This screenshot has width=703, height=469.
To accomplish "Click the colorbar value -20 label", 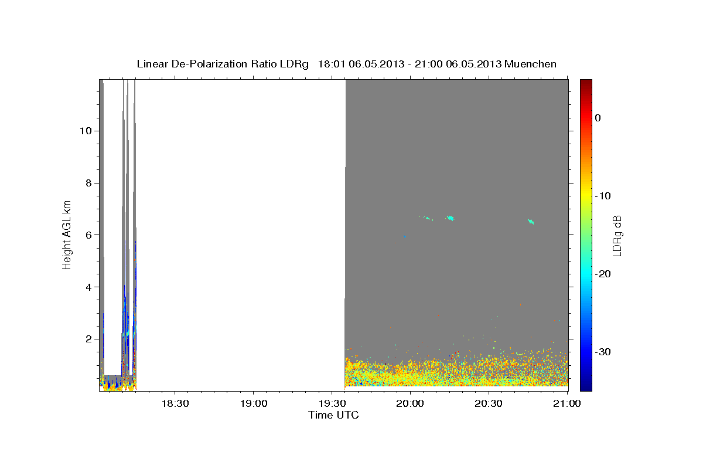I will pos(603,274).
